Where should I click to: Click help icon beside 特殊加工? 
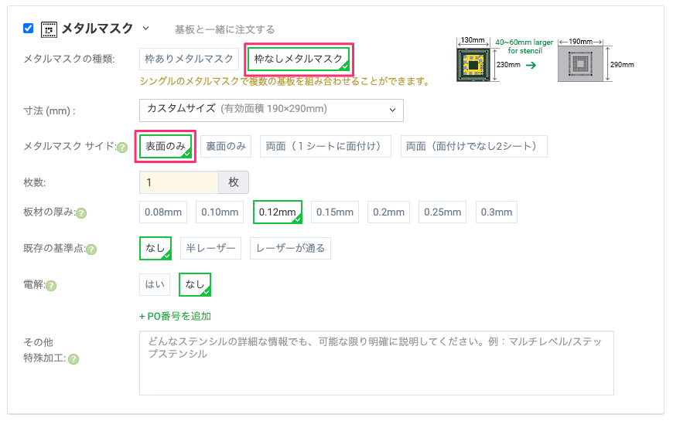pos(74,358)
